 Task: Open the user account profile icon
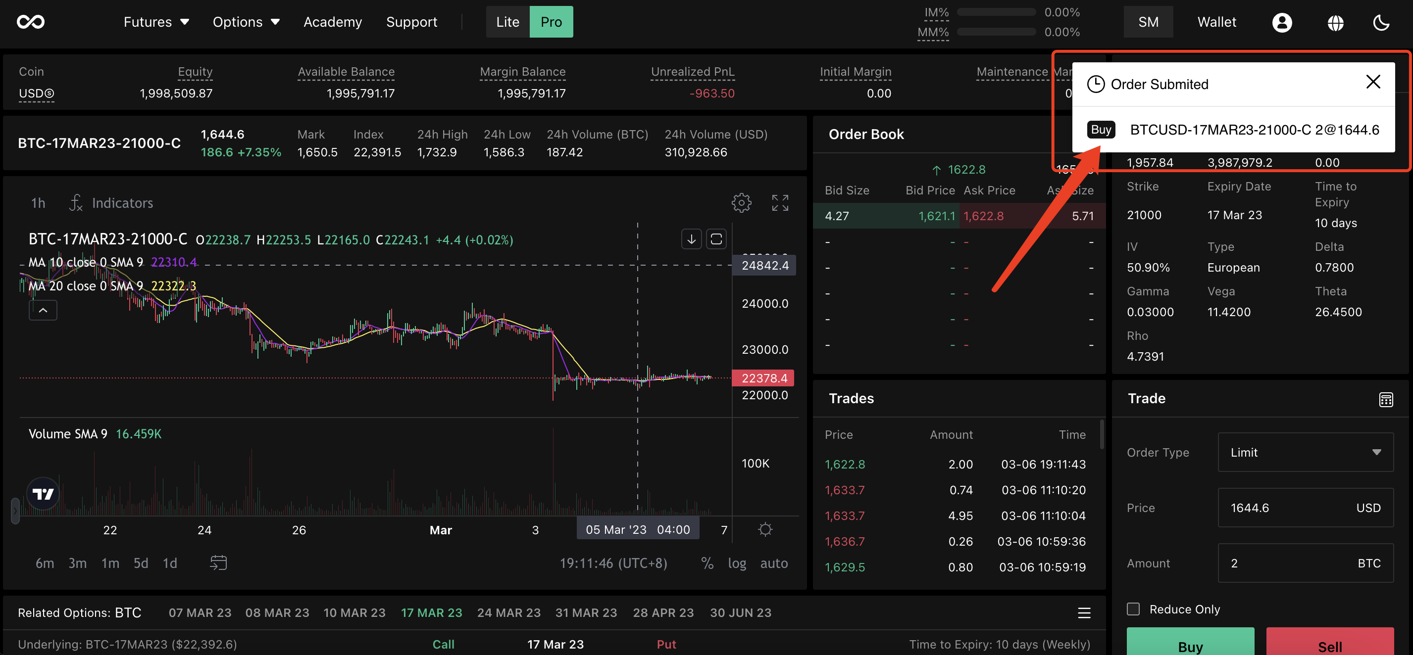point(1282,22)
